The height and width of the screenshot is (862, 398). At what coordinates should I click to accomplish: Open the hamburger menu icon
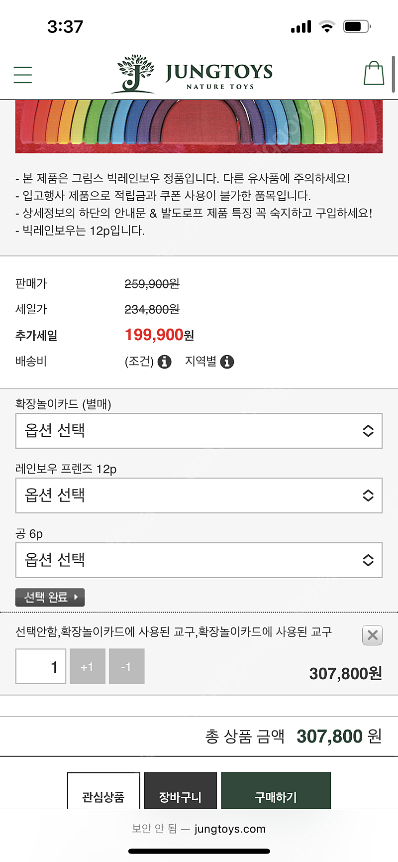coord(23,75)
